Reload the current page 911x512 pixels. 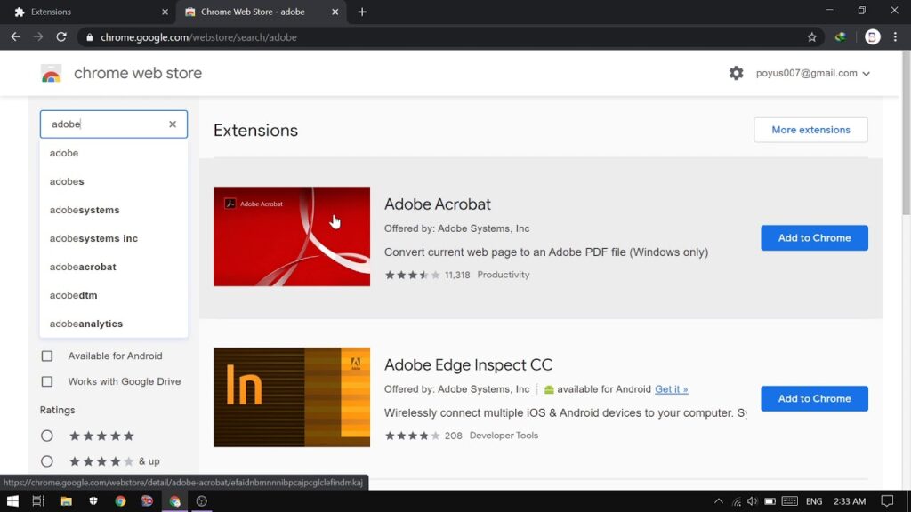61,37
